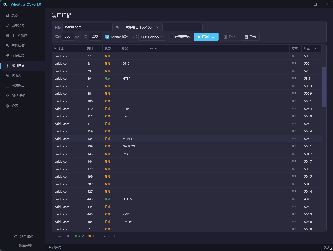Click the HTTP 抓包 globe icon
The height and width of the screenshot is (251, 333).
(x=7, y=35)
